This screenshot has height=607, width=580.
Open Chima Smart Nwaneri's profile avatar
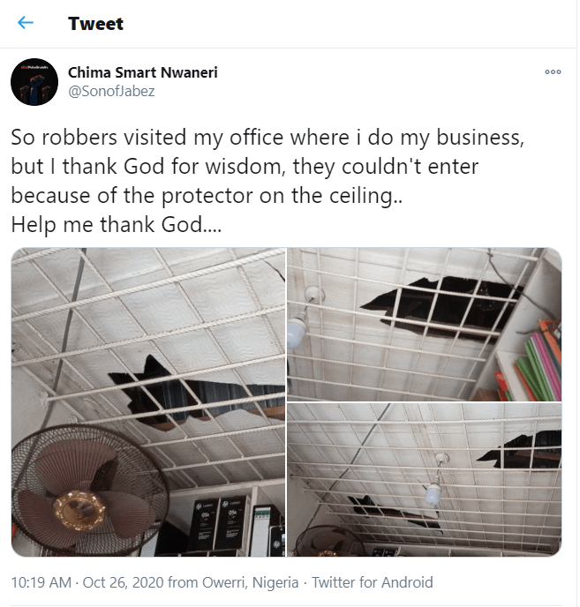(x=34, y=84)
